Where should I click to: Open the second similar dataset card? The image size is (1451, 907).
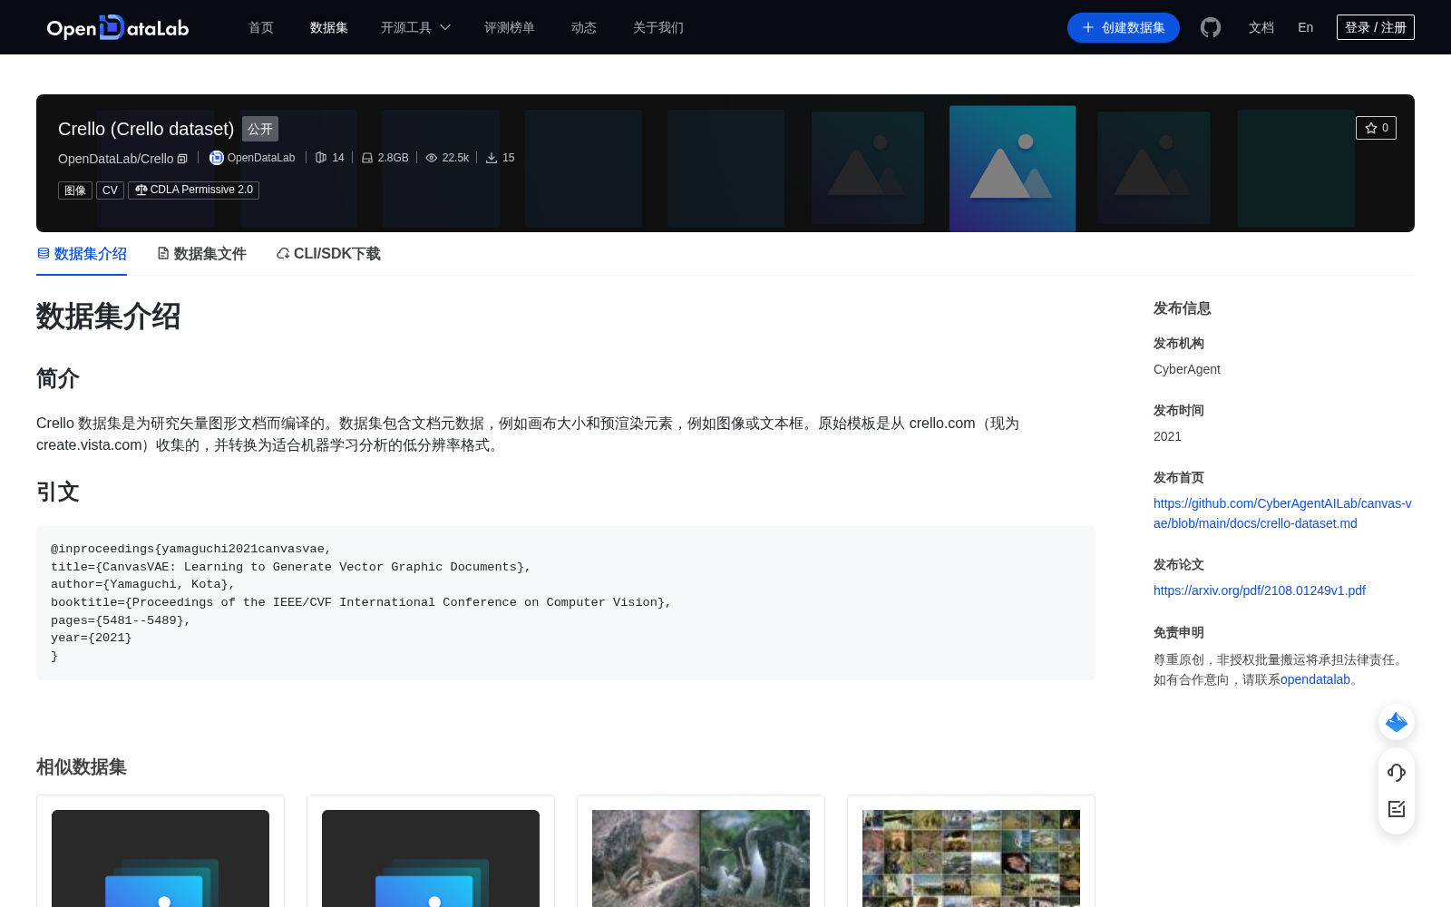431,851
